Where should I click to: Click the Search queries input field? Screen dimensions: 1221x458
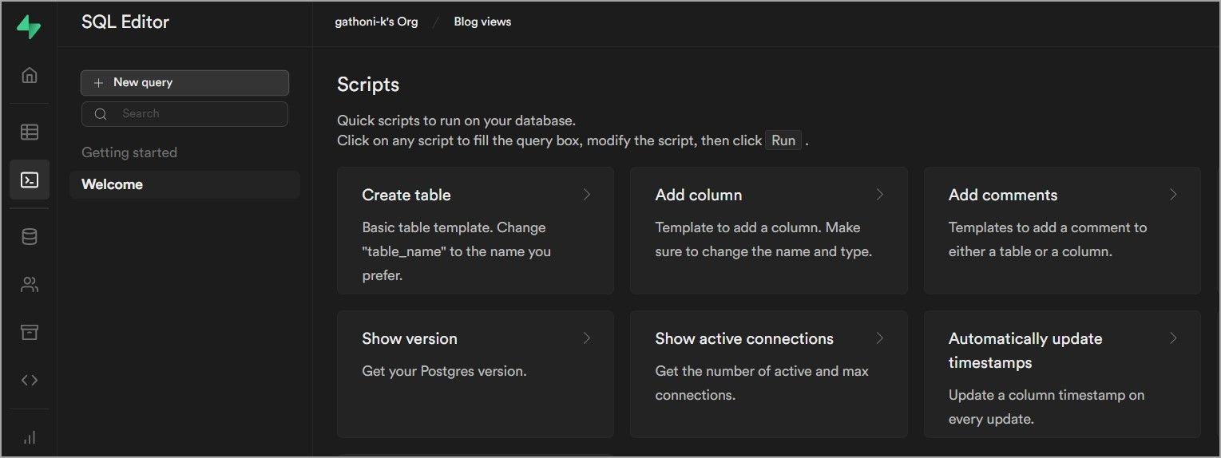tap(196, 114)
